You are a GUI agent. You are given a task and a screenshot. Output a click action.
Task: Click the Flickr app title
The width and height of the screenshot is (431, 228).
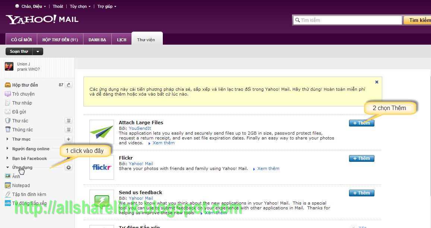click(126, 158)
